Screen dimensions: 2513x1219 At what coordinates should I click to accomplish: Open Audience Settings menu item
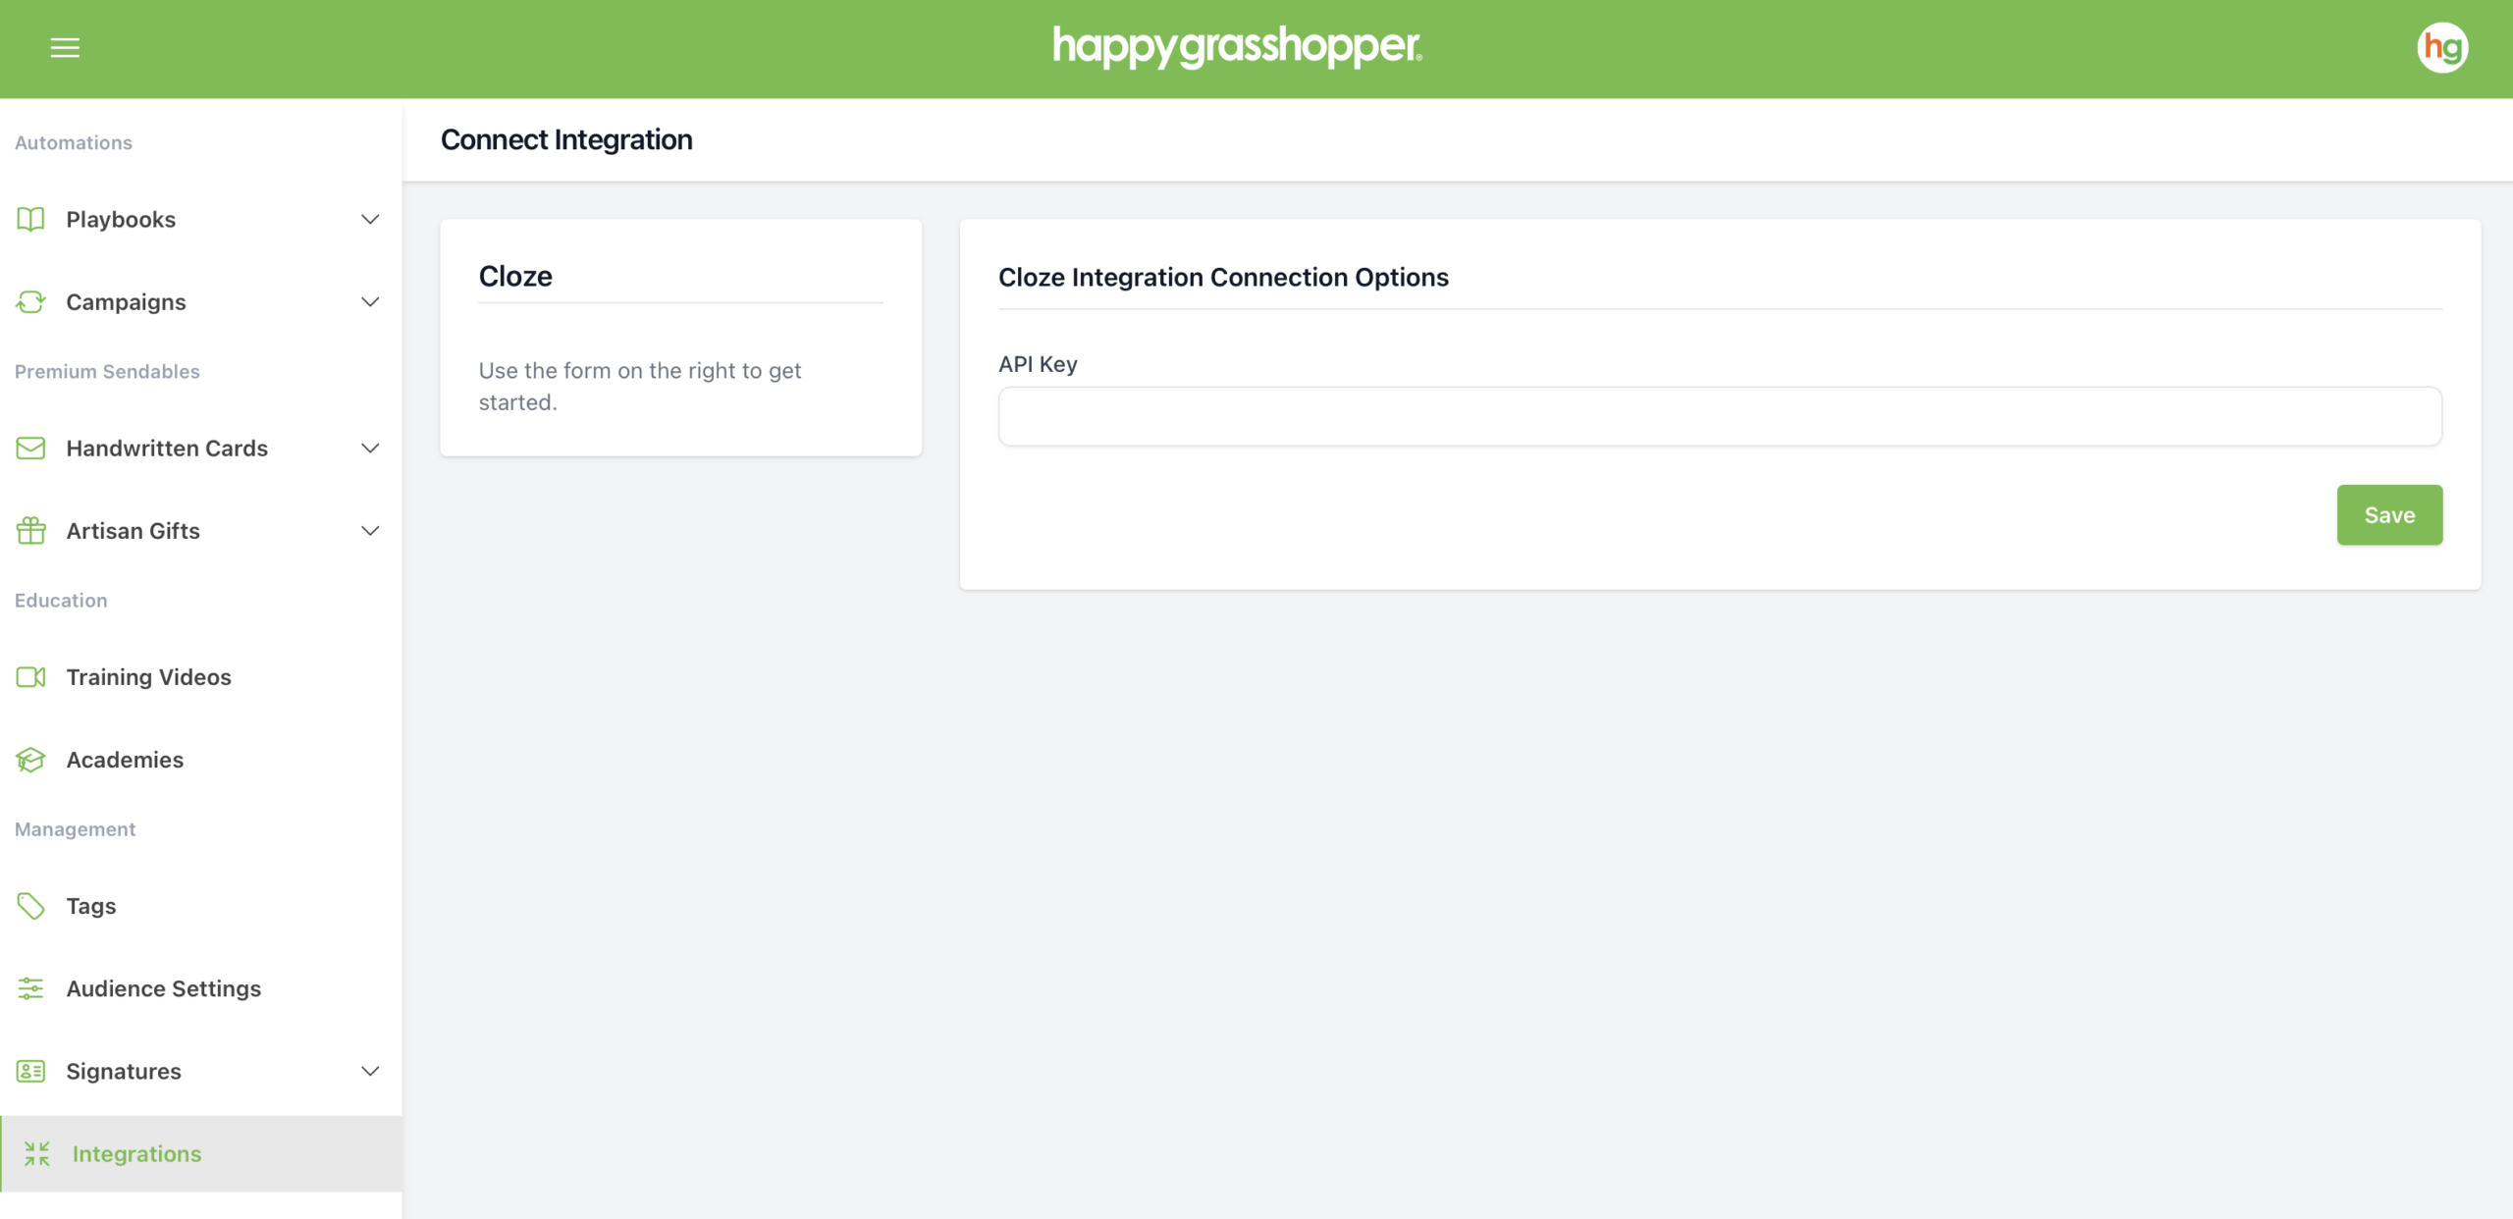[x=163, y=987]
